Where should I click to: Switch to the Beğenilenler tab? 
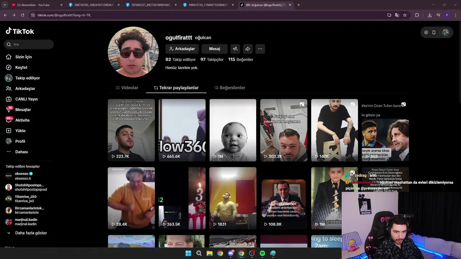tap(230, 88)
